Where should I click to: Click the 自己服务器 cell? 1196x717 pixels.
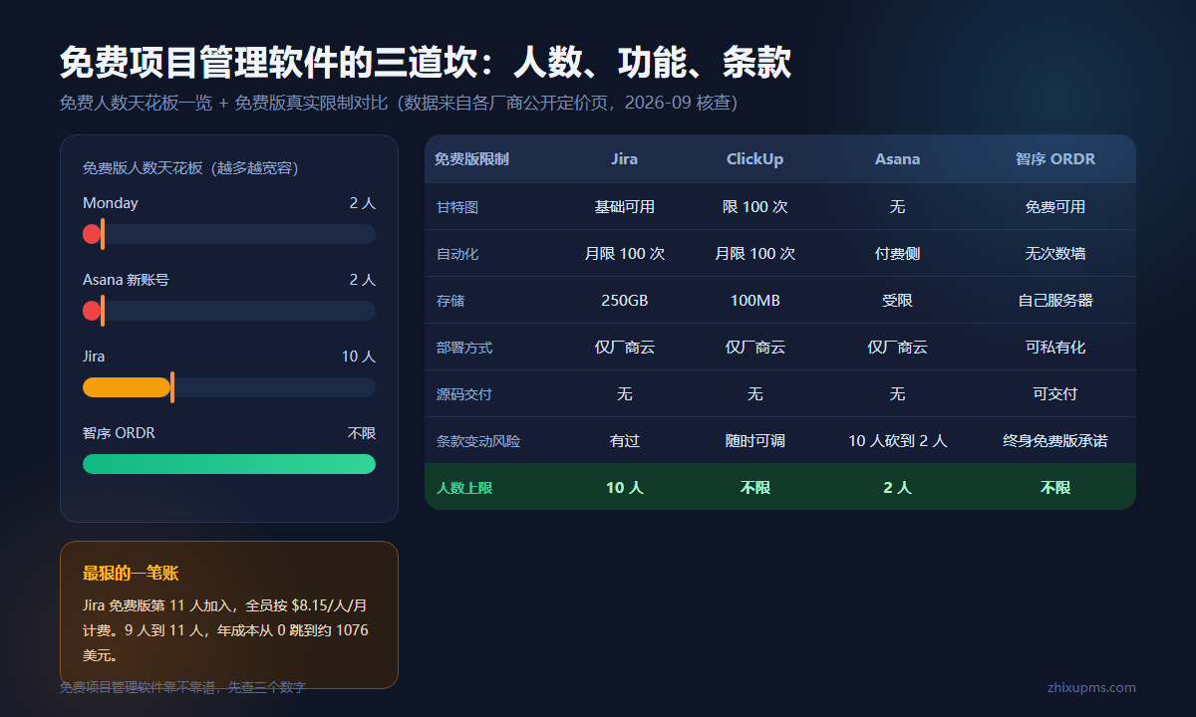coord(1055,301)
